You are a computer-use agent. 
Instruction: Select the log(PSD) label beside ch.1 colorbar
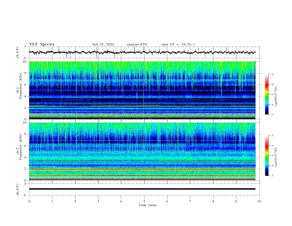[276, 96]
